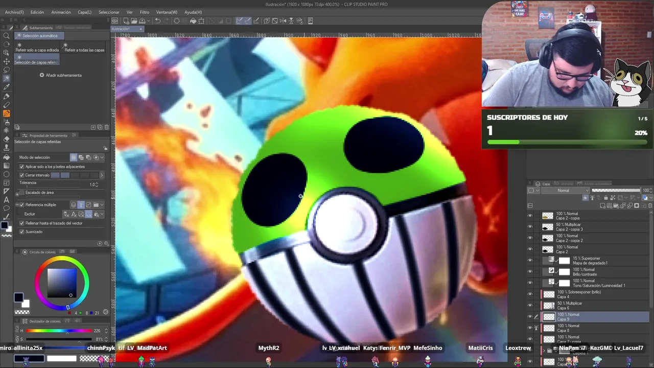Open the Filtro menu

[x=145, y=12]
